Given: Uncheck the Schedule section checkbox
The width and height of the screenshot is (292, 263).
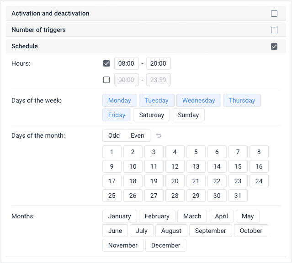Looking at the screenshot, I should pyautogui.click(x=274, y=46).
